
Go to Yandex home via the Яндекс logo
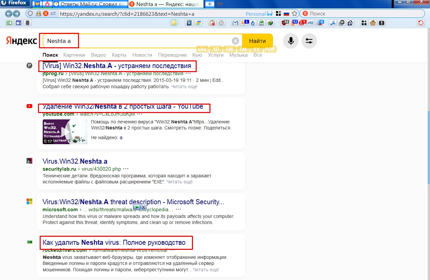(x=22, y=41)
